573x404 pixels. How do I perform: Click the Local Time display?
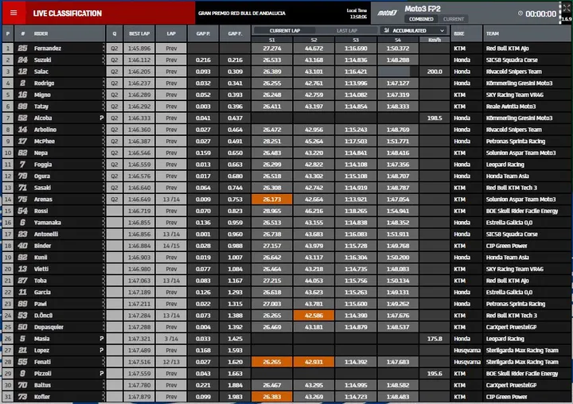pos(357,14)
